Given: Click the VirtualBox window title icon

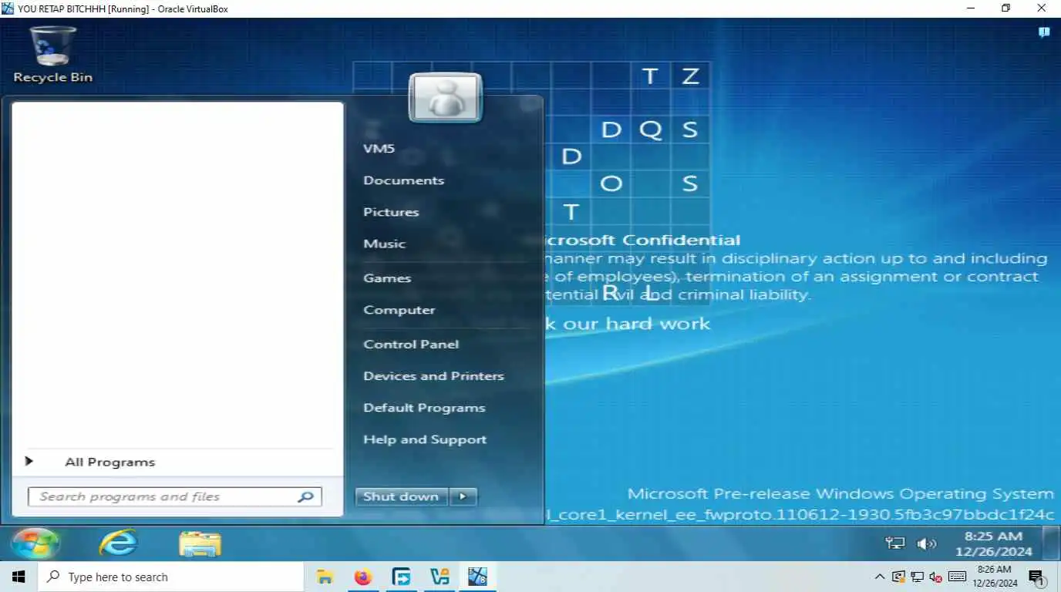Looking at the screenshot, I should click(x=8, y=8).
